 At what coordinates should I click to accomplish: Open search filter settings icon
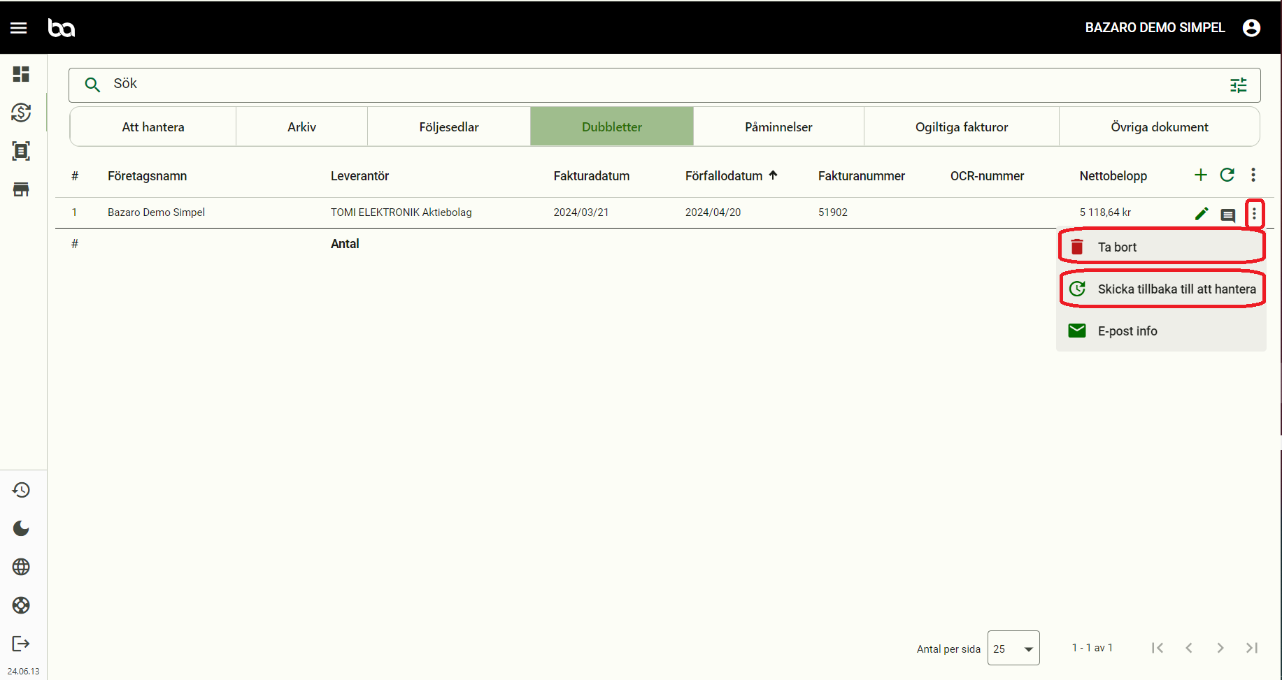[x=1239, y=85]
